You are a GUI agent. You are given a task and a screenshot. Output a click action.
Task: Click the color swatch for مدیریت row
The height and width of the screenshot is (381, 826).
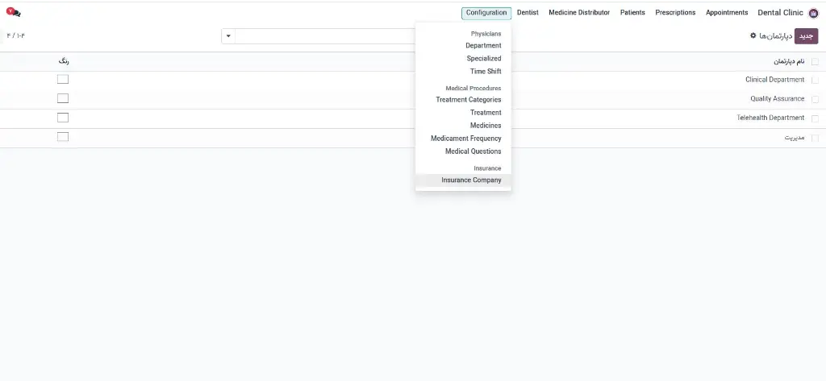point(63,137)
